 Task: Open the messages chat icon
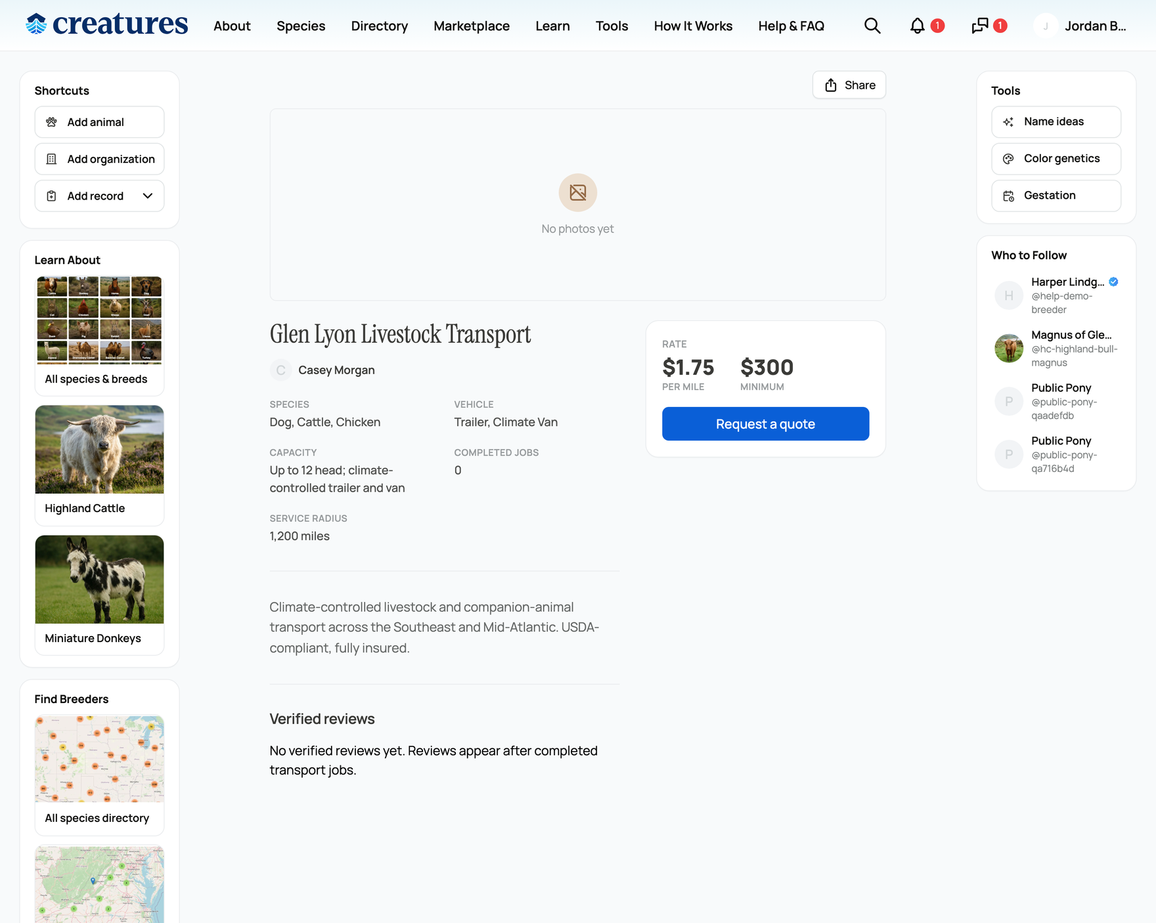(980, 26)
